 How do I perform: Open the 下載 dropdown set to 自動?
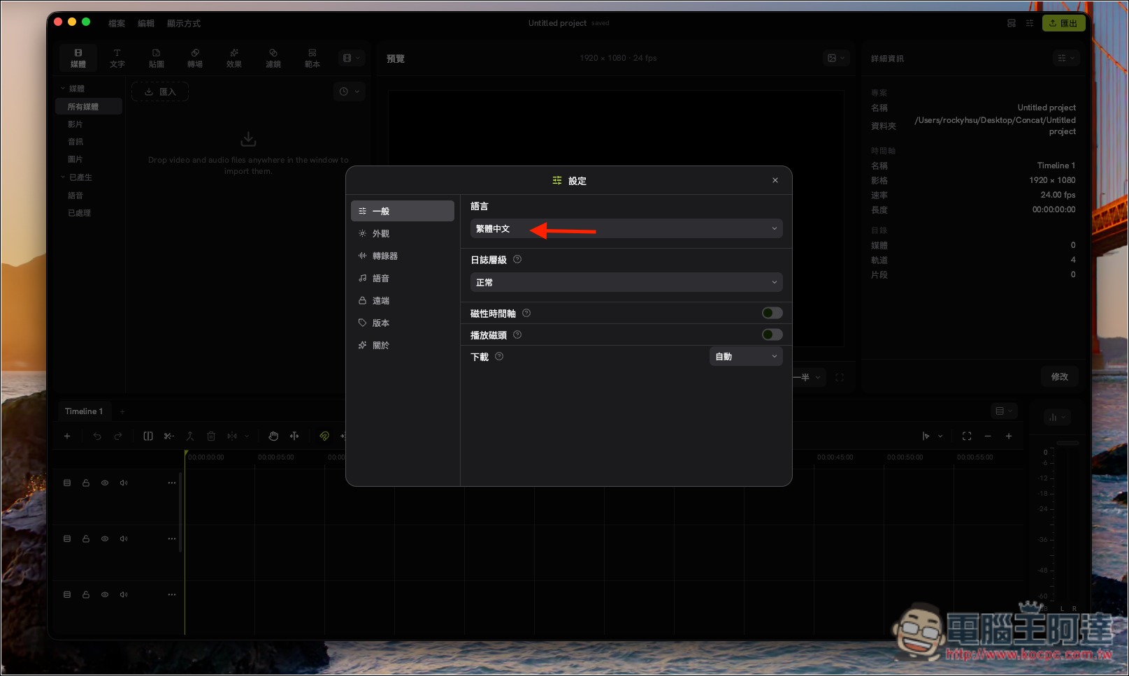(x=746, y=356)
